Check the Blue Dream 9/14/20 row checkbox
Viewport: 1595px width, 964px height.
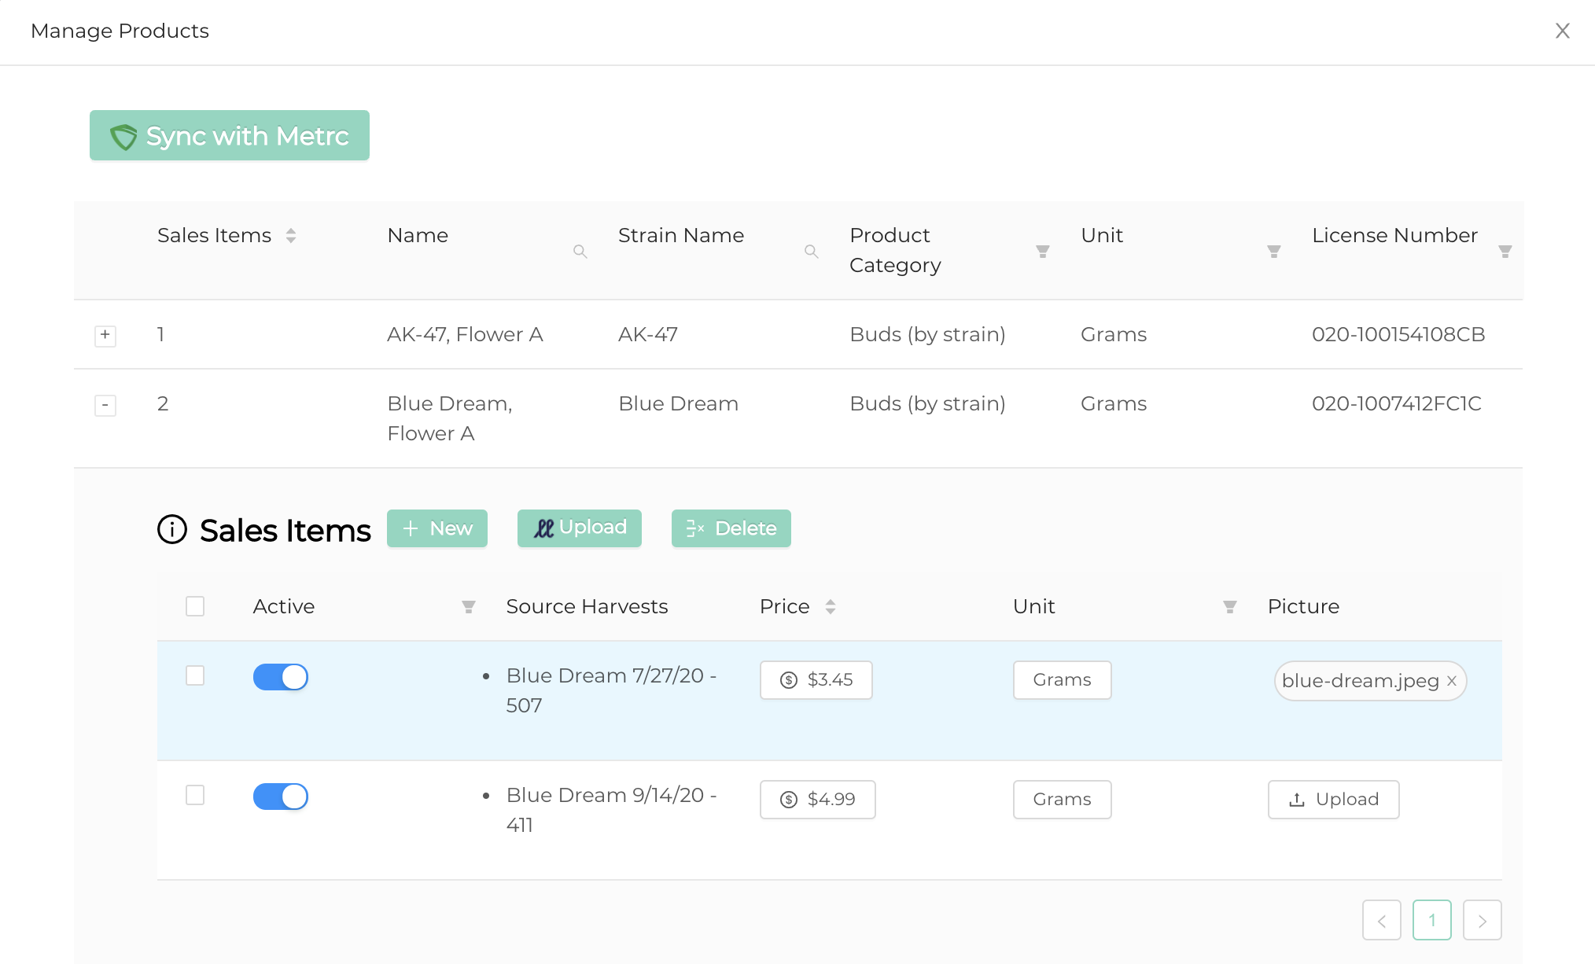pos(195,796)
